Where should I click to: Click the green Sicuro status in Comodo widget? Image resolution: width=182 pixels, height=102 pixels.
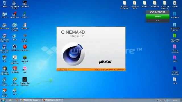[158, 16]
